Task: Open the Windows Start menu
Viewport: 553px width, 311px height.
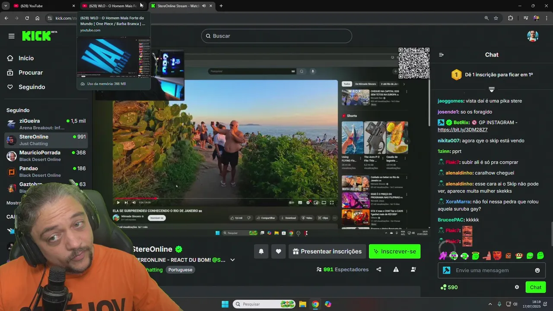Action: (x=225, y=304)
